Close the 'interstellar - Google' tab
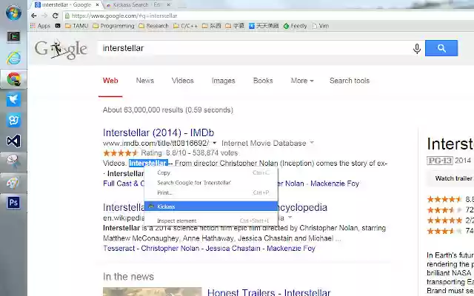The image size is (474, 296). (x=97, y=5)
